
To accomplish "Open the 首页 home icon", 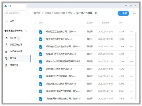I will 6,21.
